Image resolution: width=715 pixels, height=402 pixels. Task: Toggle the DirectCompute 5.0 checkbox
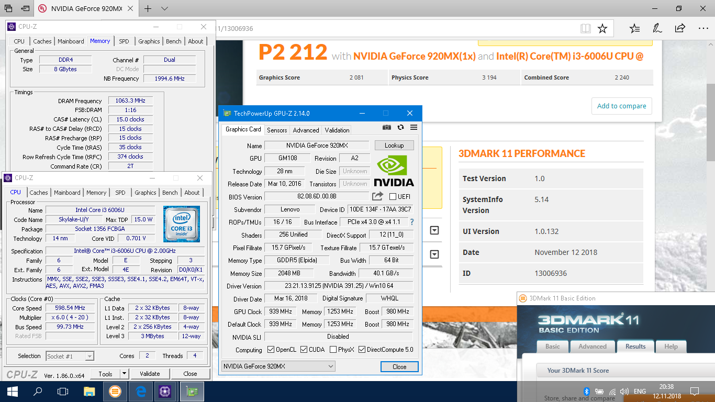click(362, 350)
